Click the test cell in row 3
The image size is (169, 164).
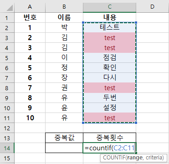(x=109, y=38)
